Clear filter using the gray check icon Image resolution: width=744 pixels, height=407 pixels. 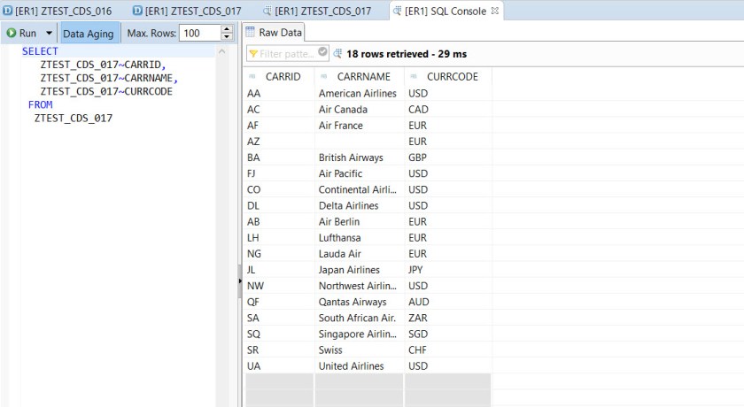coord(322,52)
